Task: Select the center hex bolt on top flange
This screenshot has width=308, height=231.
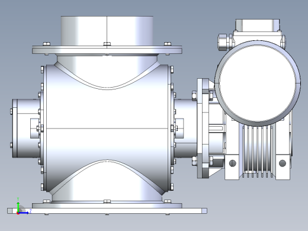Action: 107,44
